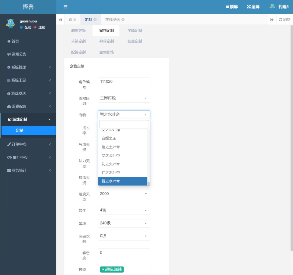293x275 pixels.
Task: Open the 首页 tab
Action: coord(72,20)
